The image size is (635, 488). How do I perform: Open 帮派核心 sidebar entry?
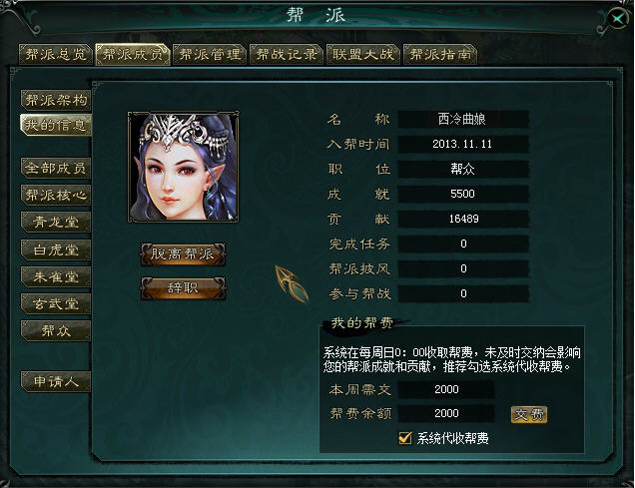pos(56,195)
